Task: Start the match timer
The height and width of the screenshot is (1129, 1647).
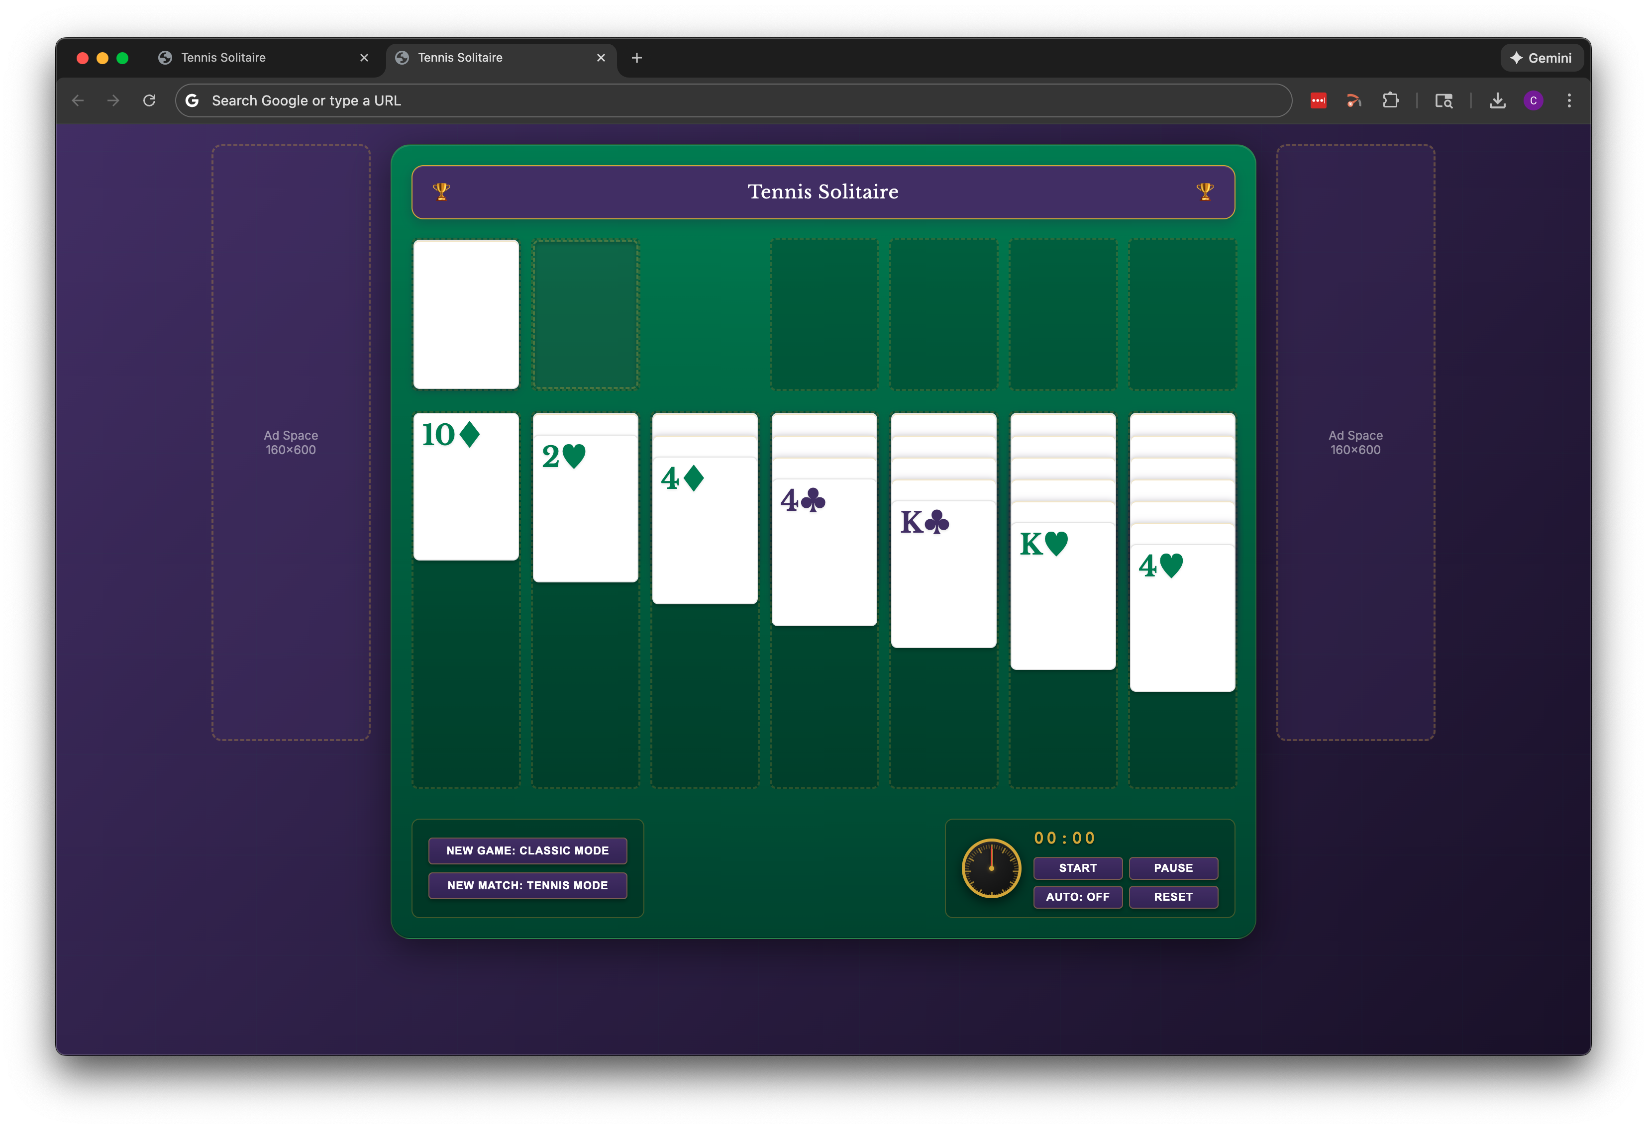Action: click(x=1077, y=868)
